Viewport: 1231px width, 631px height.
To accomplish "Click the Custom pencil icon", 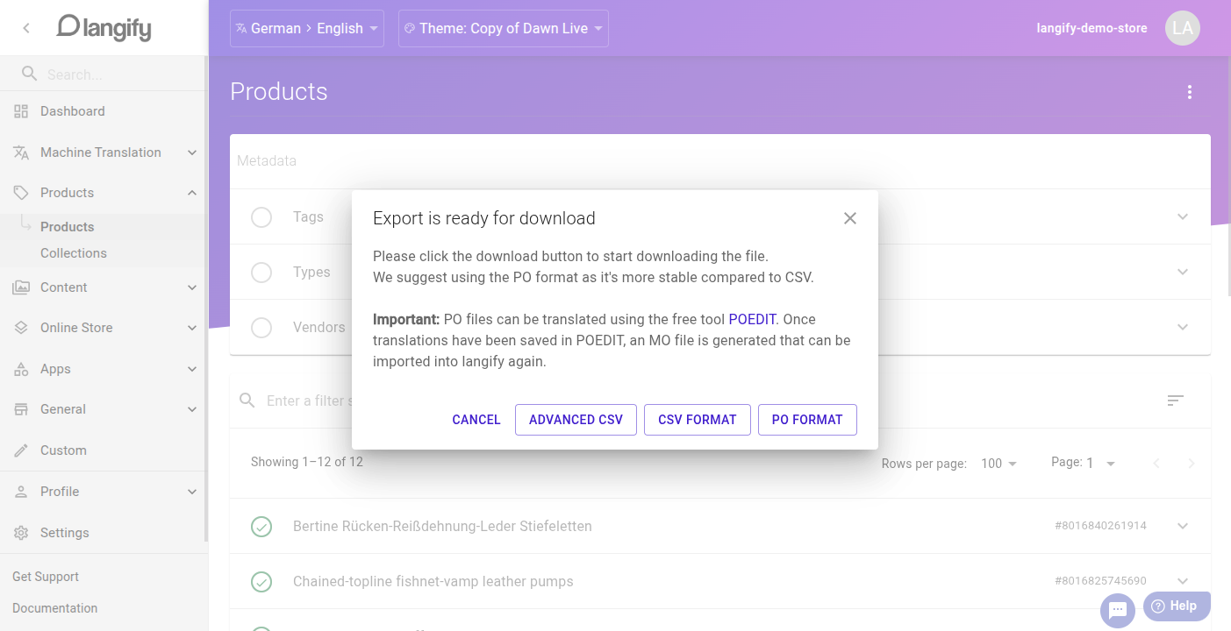I will pos(21,450).
